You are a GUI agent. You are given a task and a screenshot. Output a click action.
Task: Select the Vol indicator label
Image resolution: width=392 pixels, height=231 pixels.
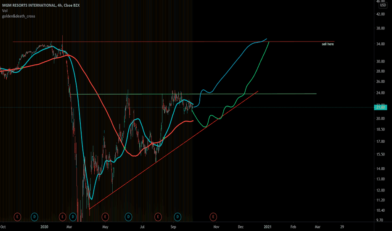(5, 11)
